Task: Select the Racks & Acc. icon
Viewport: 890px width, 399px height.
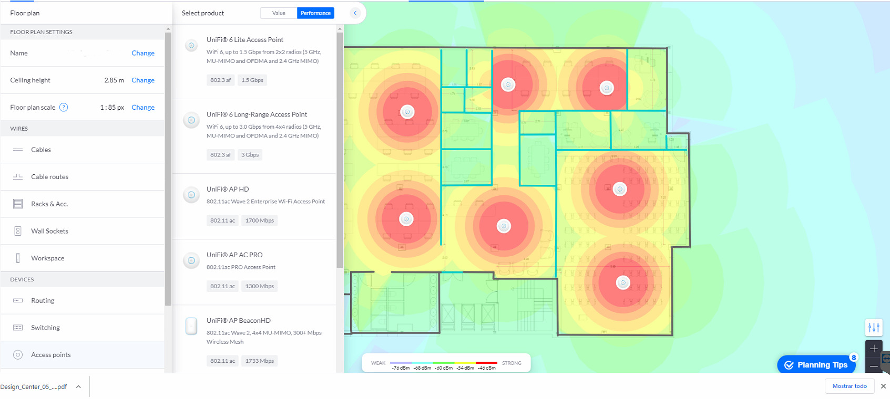Action: [18, 204]
